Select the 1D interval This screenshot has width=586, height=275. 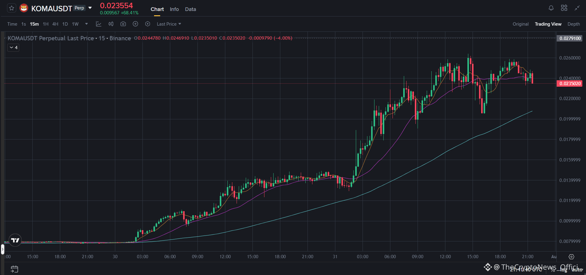coord(65,24)
